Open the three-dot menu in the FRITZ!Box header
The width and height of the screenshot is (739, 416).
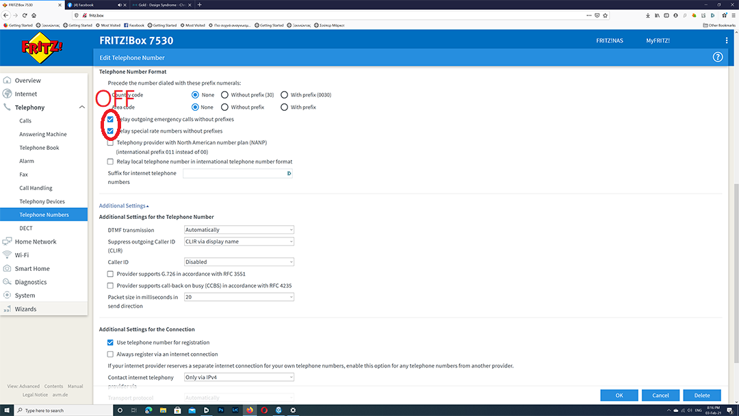click(726, 40)
